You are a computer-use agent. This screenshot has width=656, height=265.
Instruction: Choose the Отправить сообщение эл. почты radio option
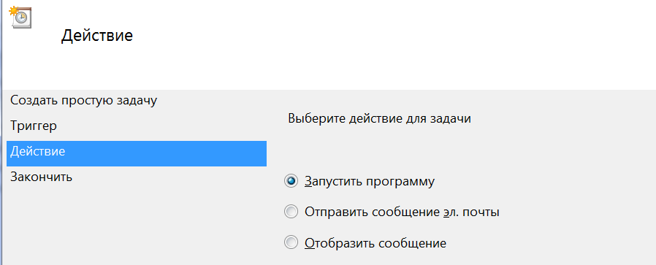(x=291, y=212)
